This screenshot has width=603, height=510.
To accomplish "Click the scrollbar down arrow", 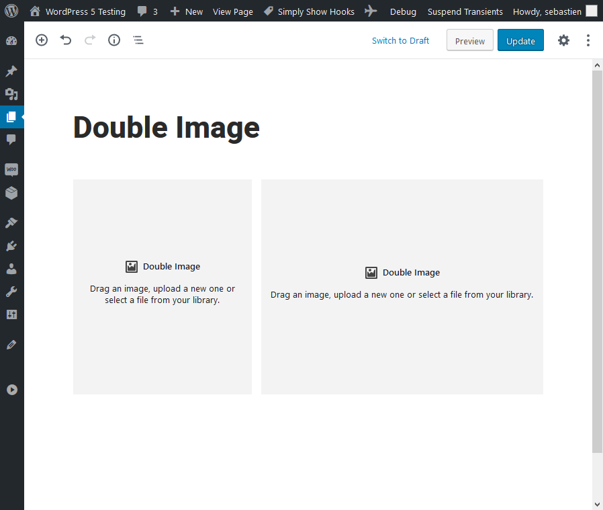I will (597, 504).
